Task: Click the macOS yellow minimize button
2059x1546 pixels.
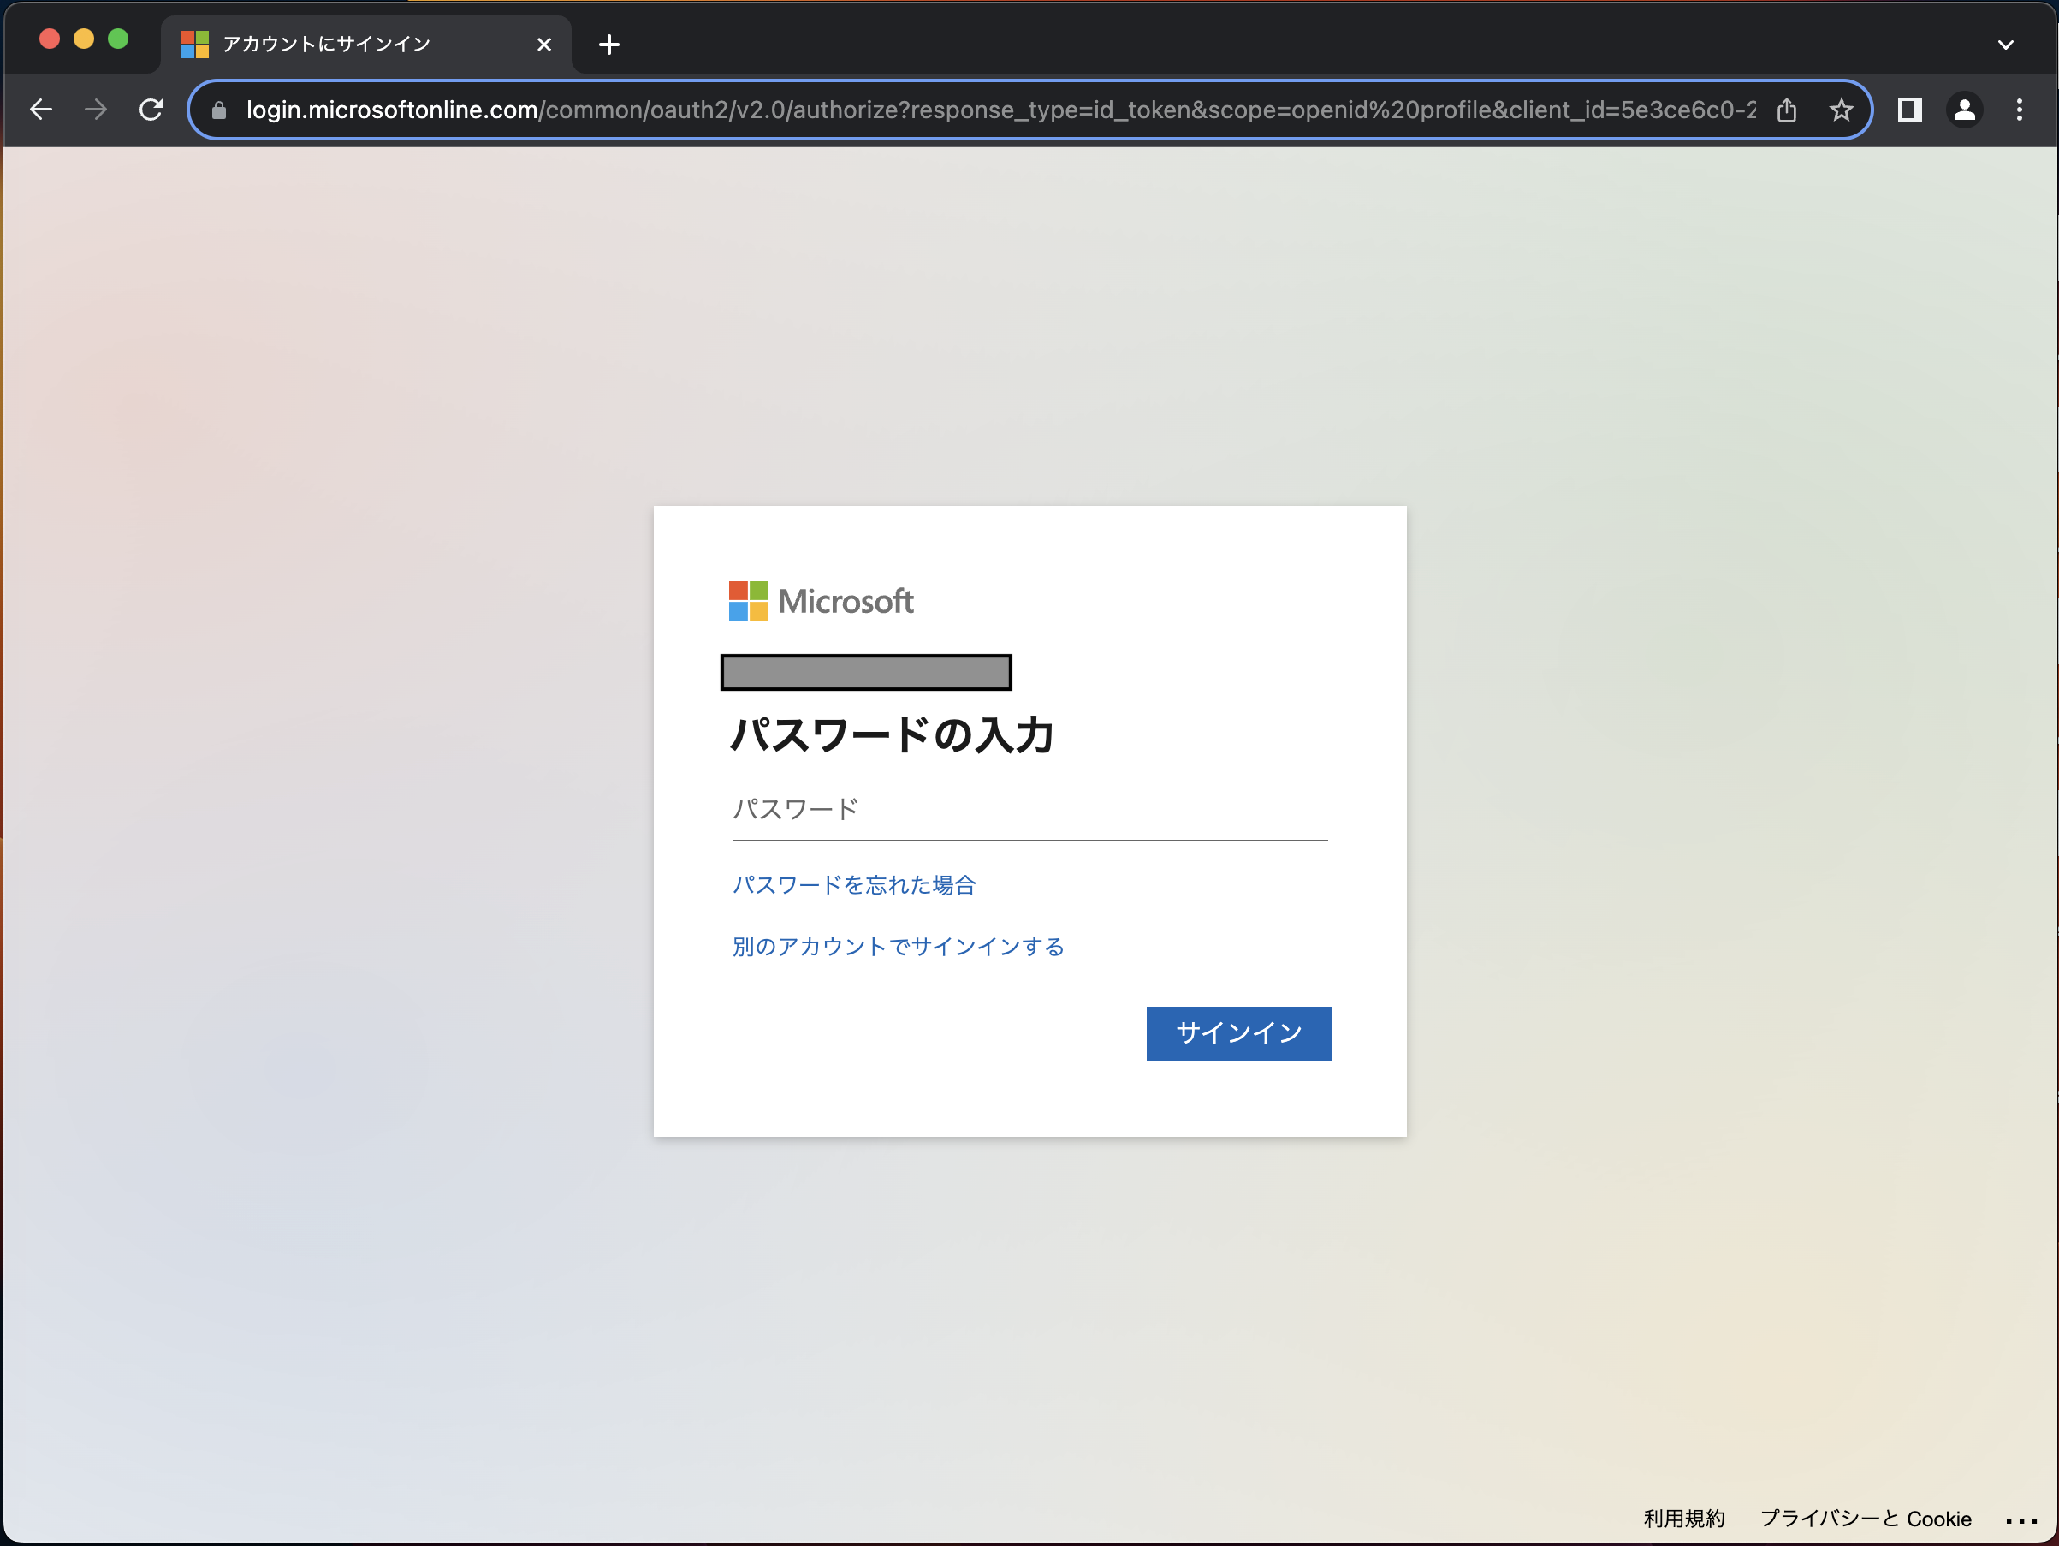Action: point(84,39)
